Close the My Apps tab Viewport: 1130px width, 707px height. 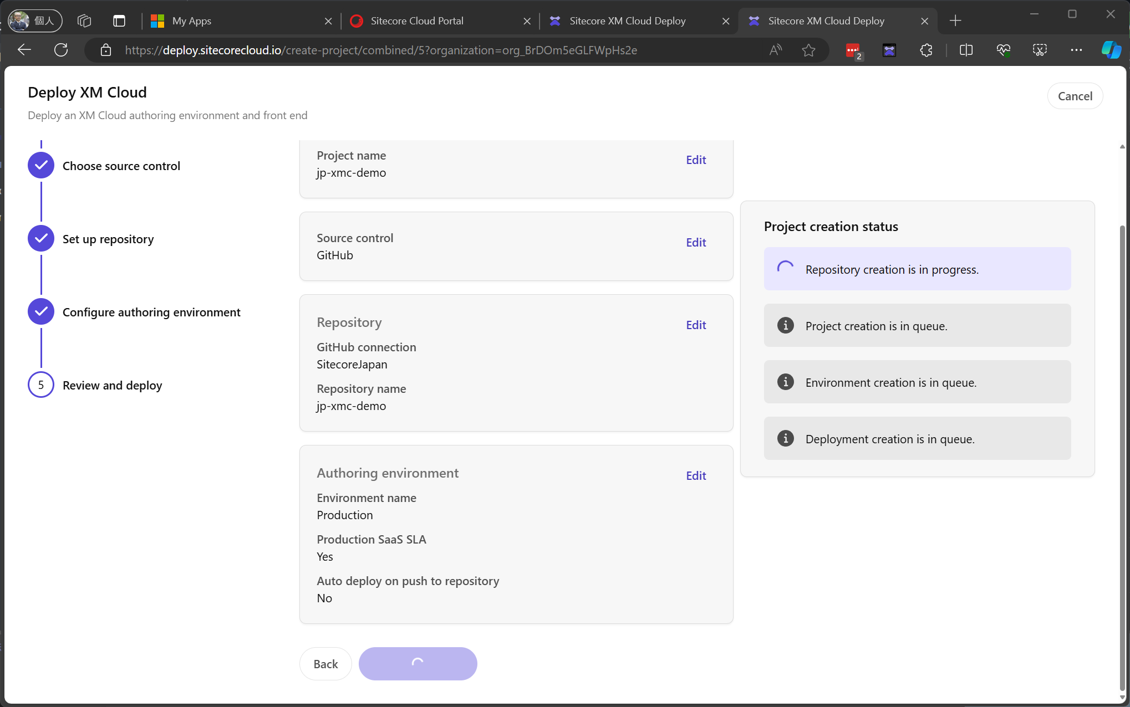click(328, 21)
